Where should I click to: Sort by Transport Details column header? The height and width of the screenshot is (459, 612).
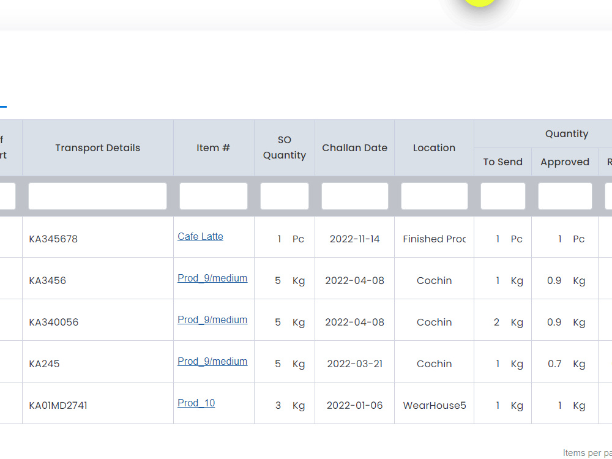(x=97, y=148)
